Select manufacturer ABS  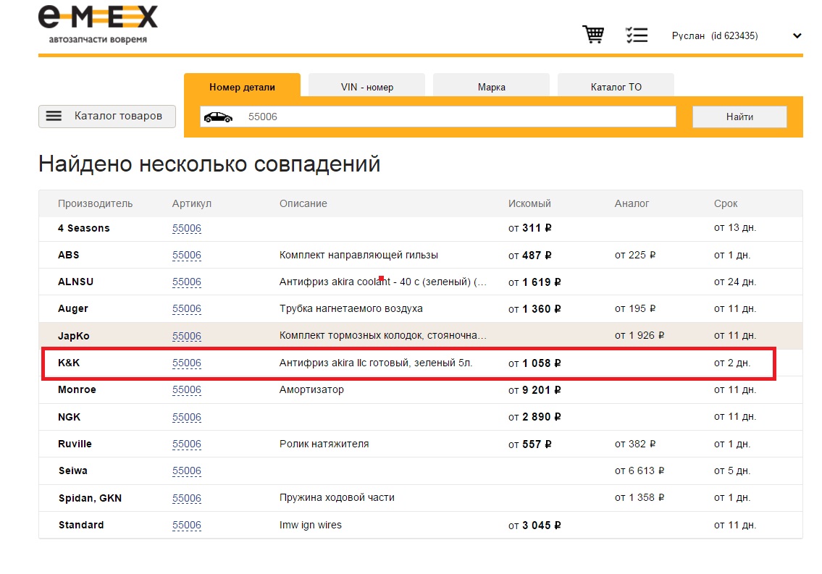(x=69, y=255)
